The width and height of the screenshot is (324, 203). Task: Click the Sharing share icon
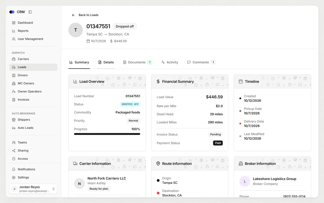(x=14, y=150)
